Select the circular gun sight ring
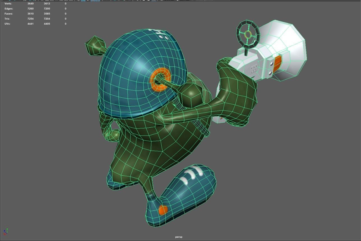361x241 pixels. pos(248,34)
